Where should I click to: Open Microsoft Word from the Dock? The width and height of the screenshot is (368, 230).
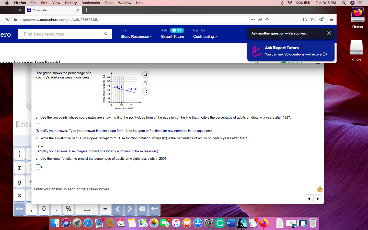[x=231, y=223]
